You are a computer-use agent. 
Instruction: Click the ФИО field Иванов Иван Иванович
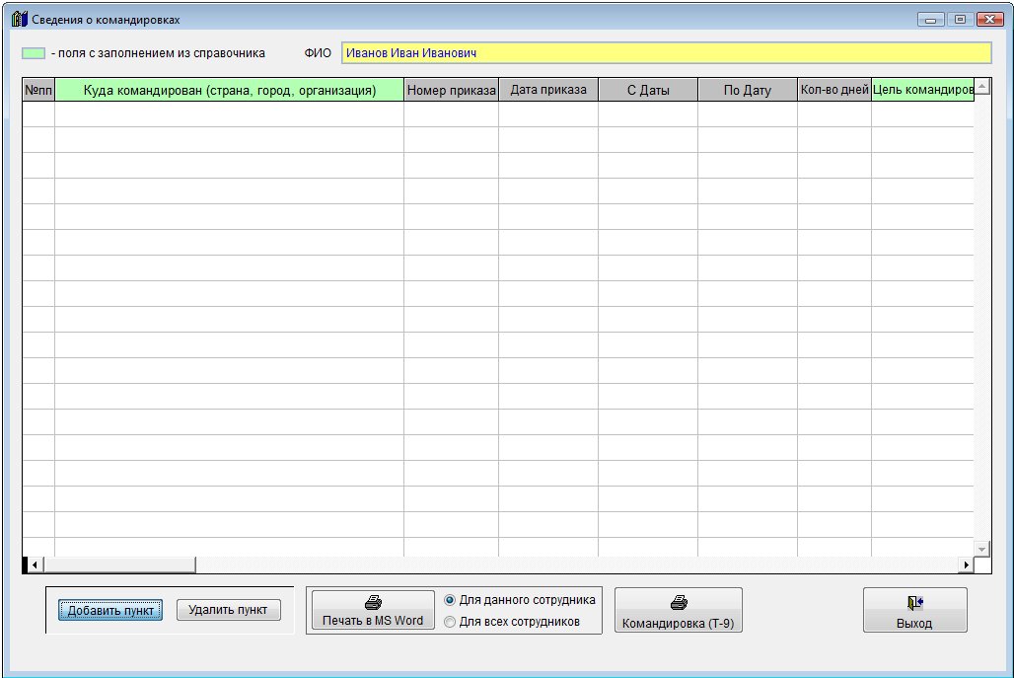coord(666,53)
